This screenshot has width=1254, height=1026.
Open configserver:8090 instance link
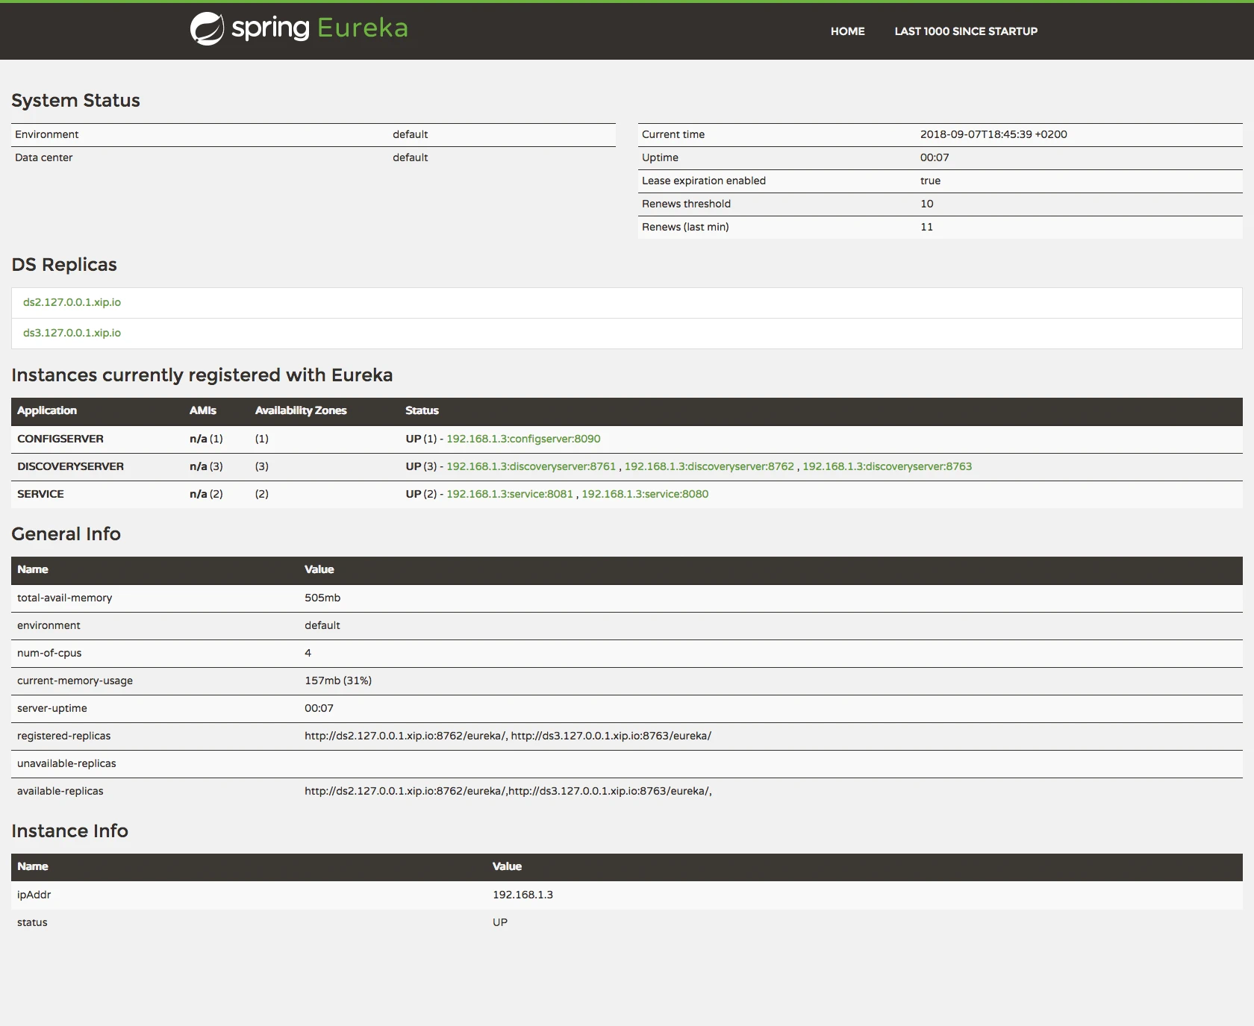click(x=523, y=439)
